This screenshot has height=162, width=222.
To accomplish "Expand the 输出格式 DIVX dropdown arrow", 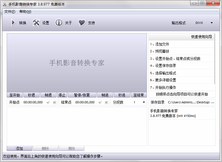I will [x=212, y=23].
